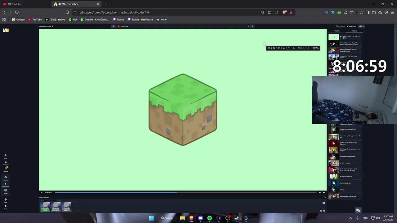
Task: Open a new browser tab
Action: coord(106,4)
